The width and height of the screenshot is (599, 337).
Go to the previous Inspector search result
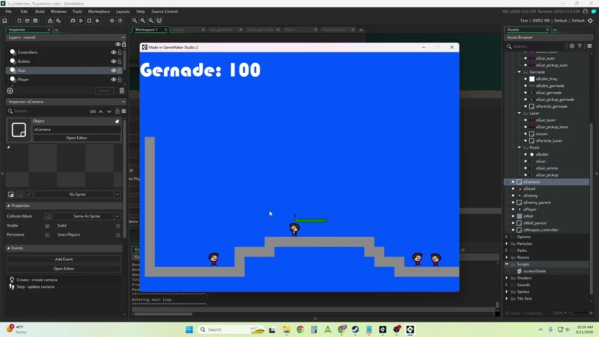point(101,111)
